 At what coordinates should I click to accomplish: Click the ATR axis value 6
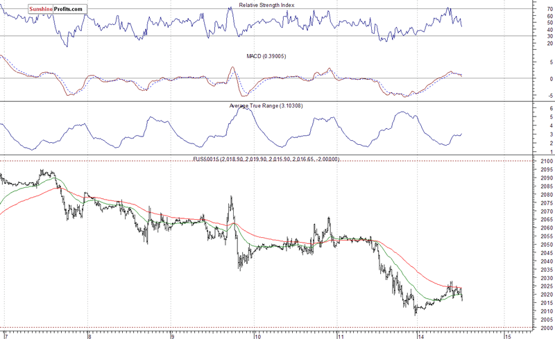(551, 109)
